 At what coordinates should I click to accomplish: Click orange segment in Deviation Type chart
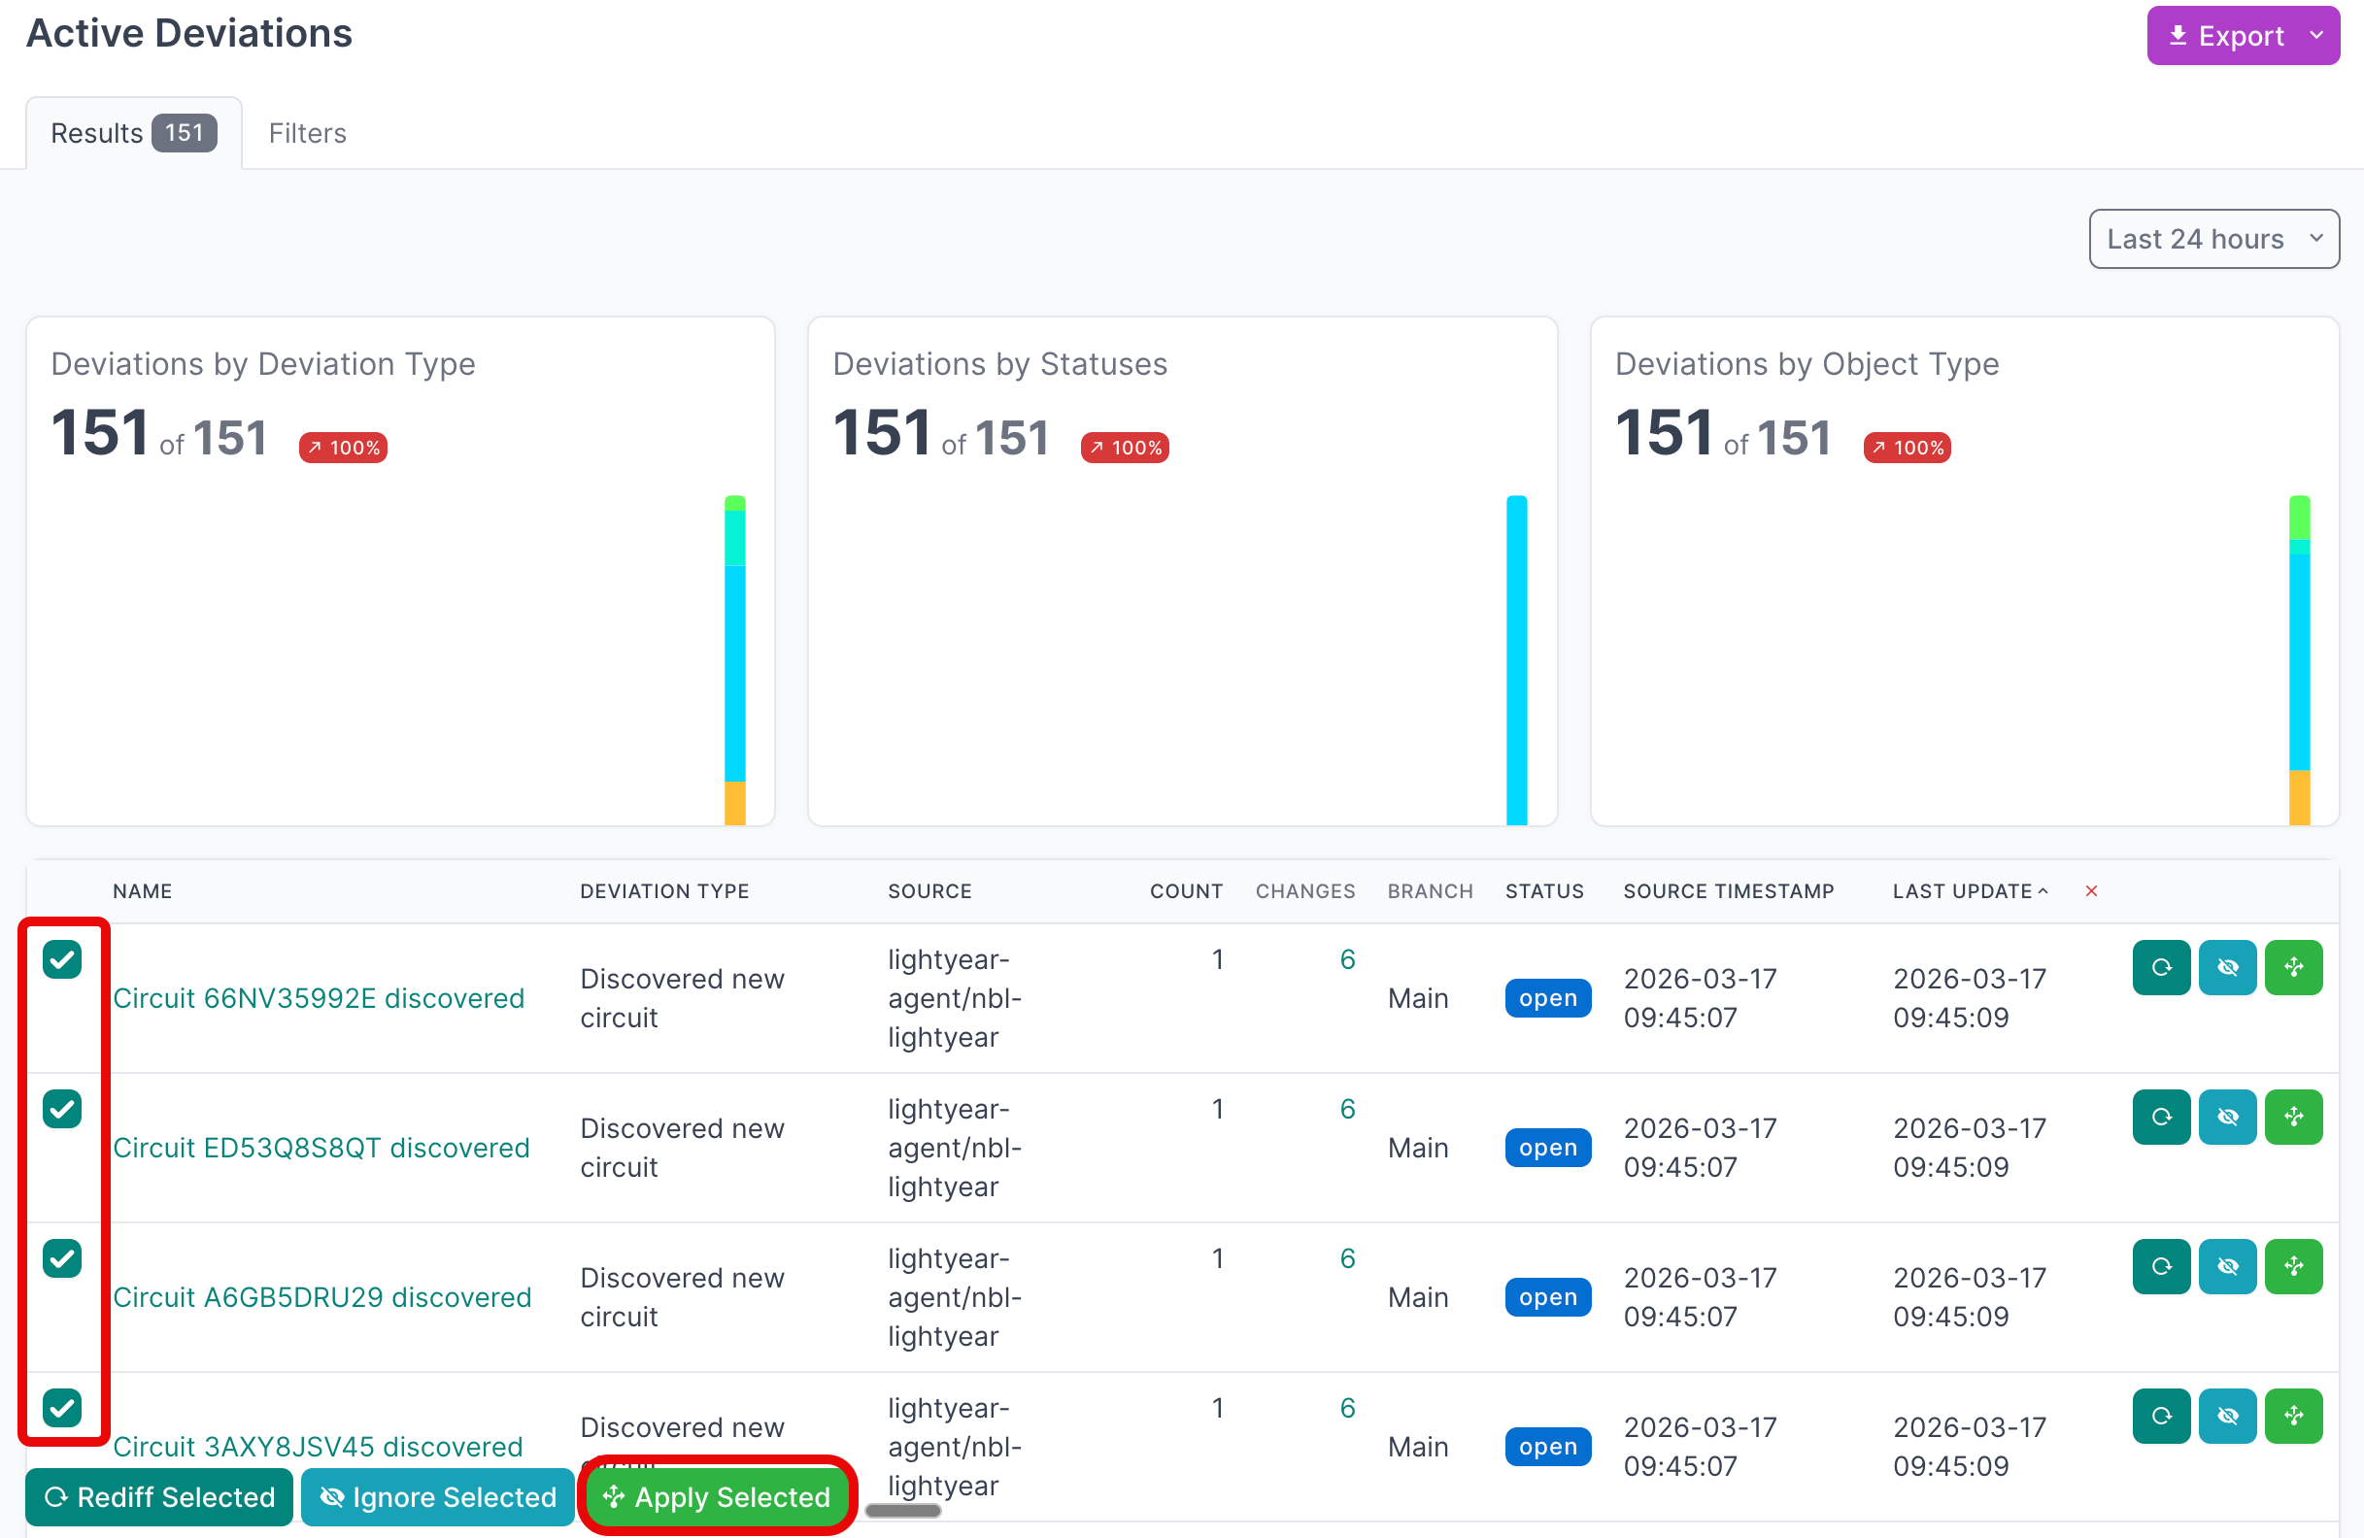(734, 802)
